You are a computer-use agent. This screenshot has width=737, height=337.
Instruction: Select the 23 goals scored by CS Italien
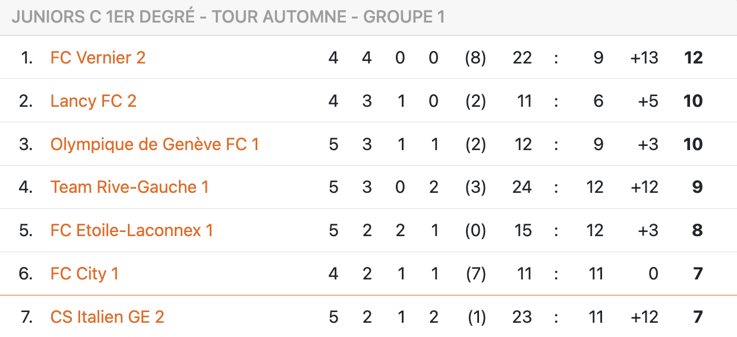(522, 317)
